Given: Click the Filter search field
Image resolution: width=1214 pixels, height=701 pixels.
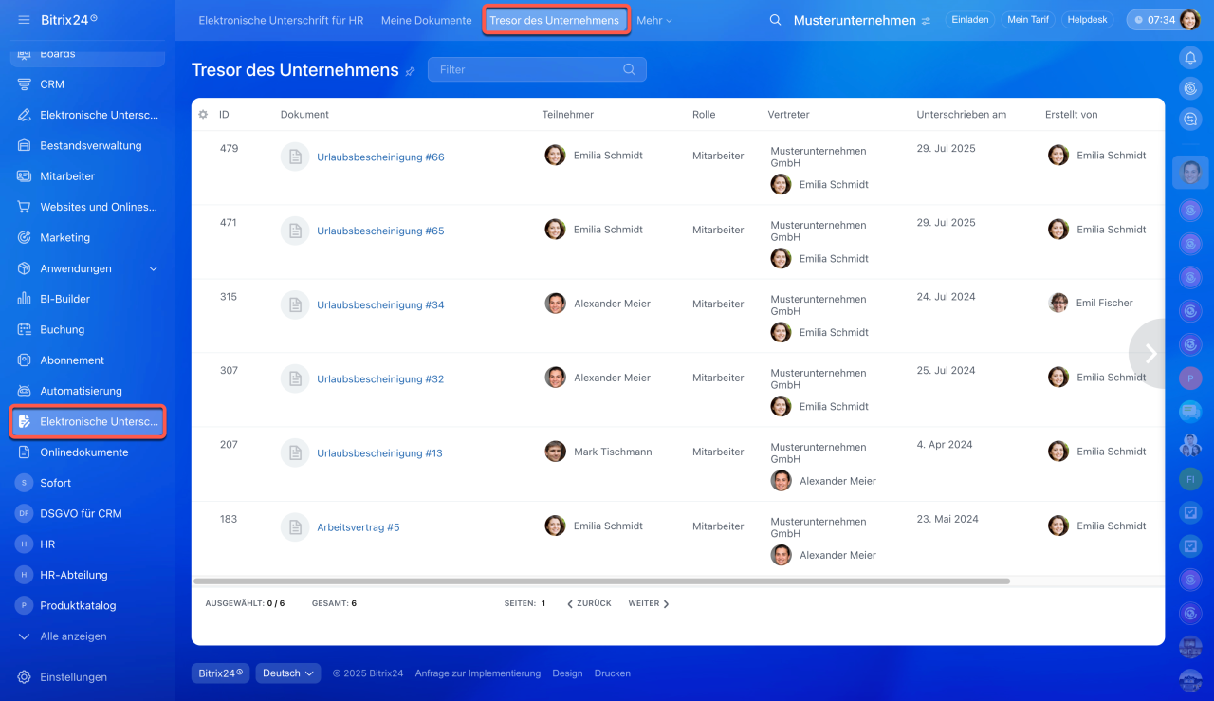Looking at the screenshot, I should 526,69.
